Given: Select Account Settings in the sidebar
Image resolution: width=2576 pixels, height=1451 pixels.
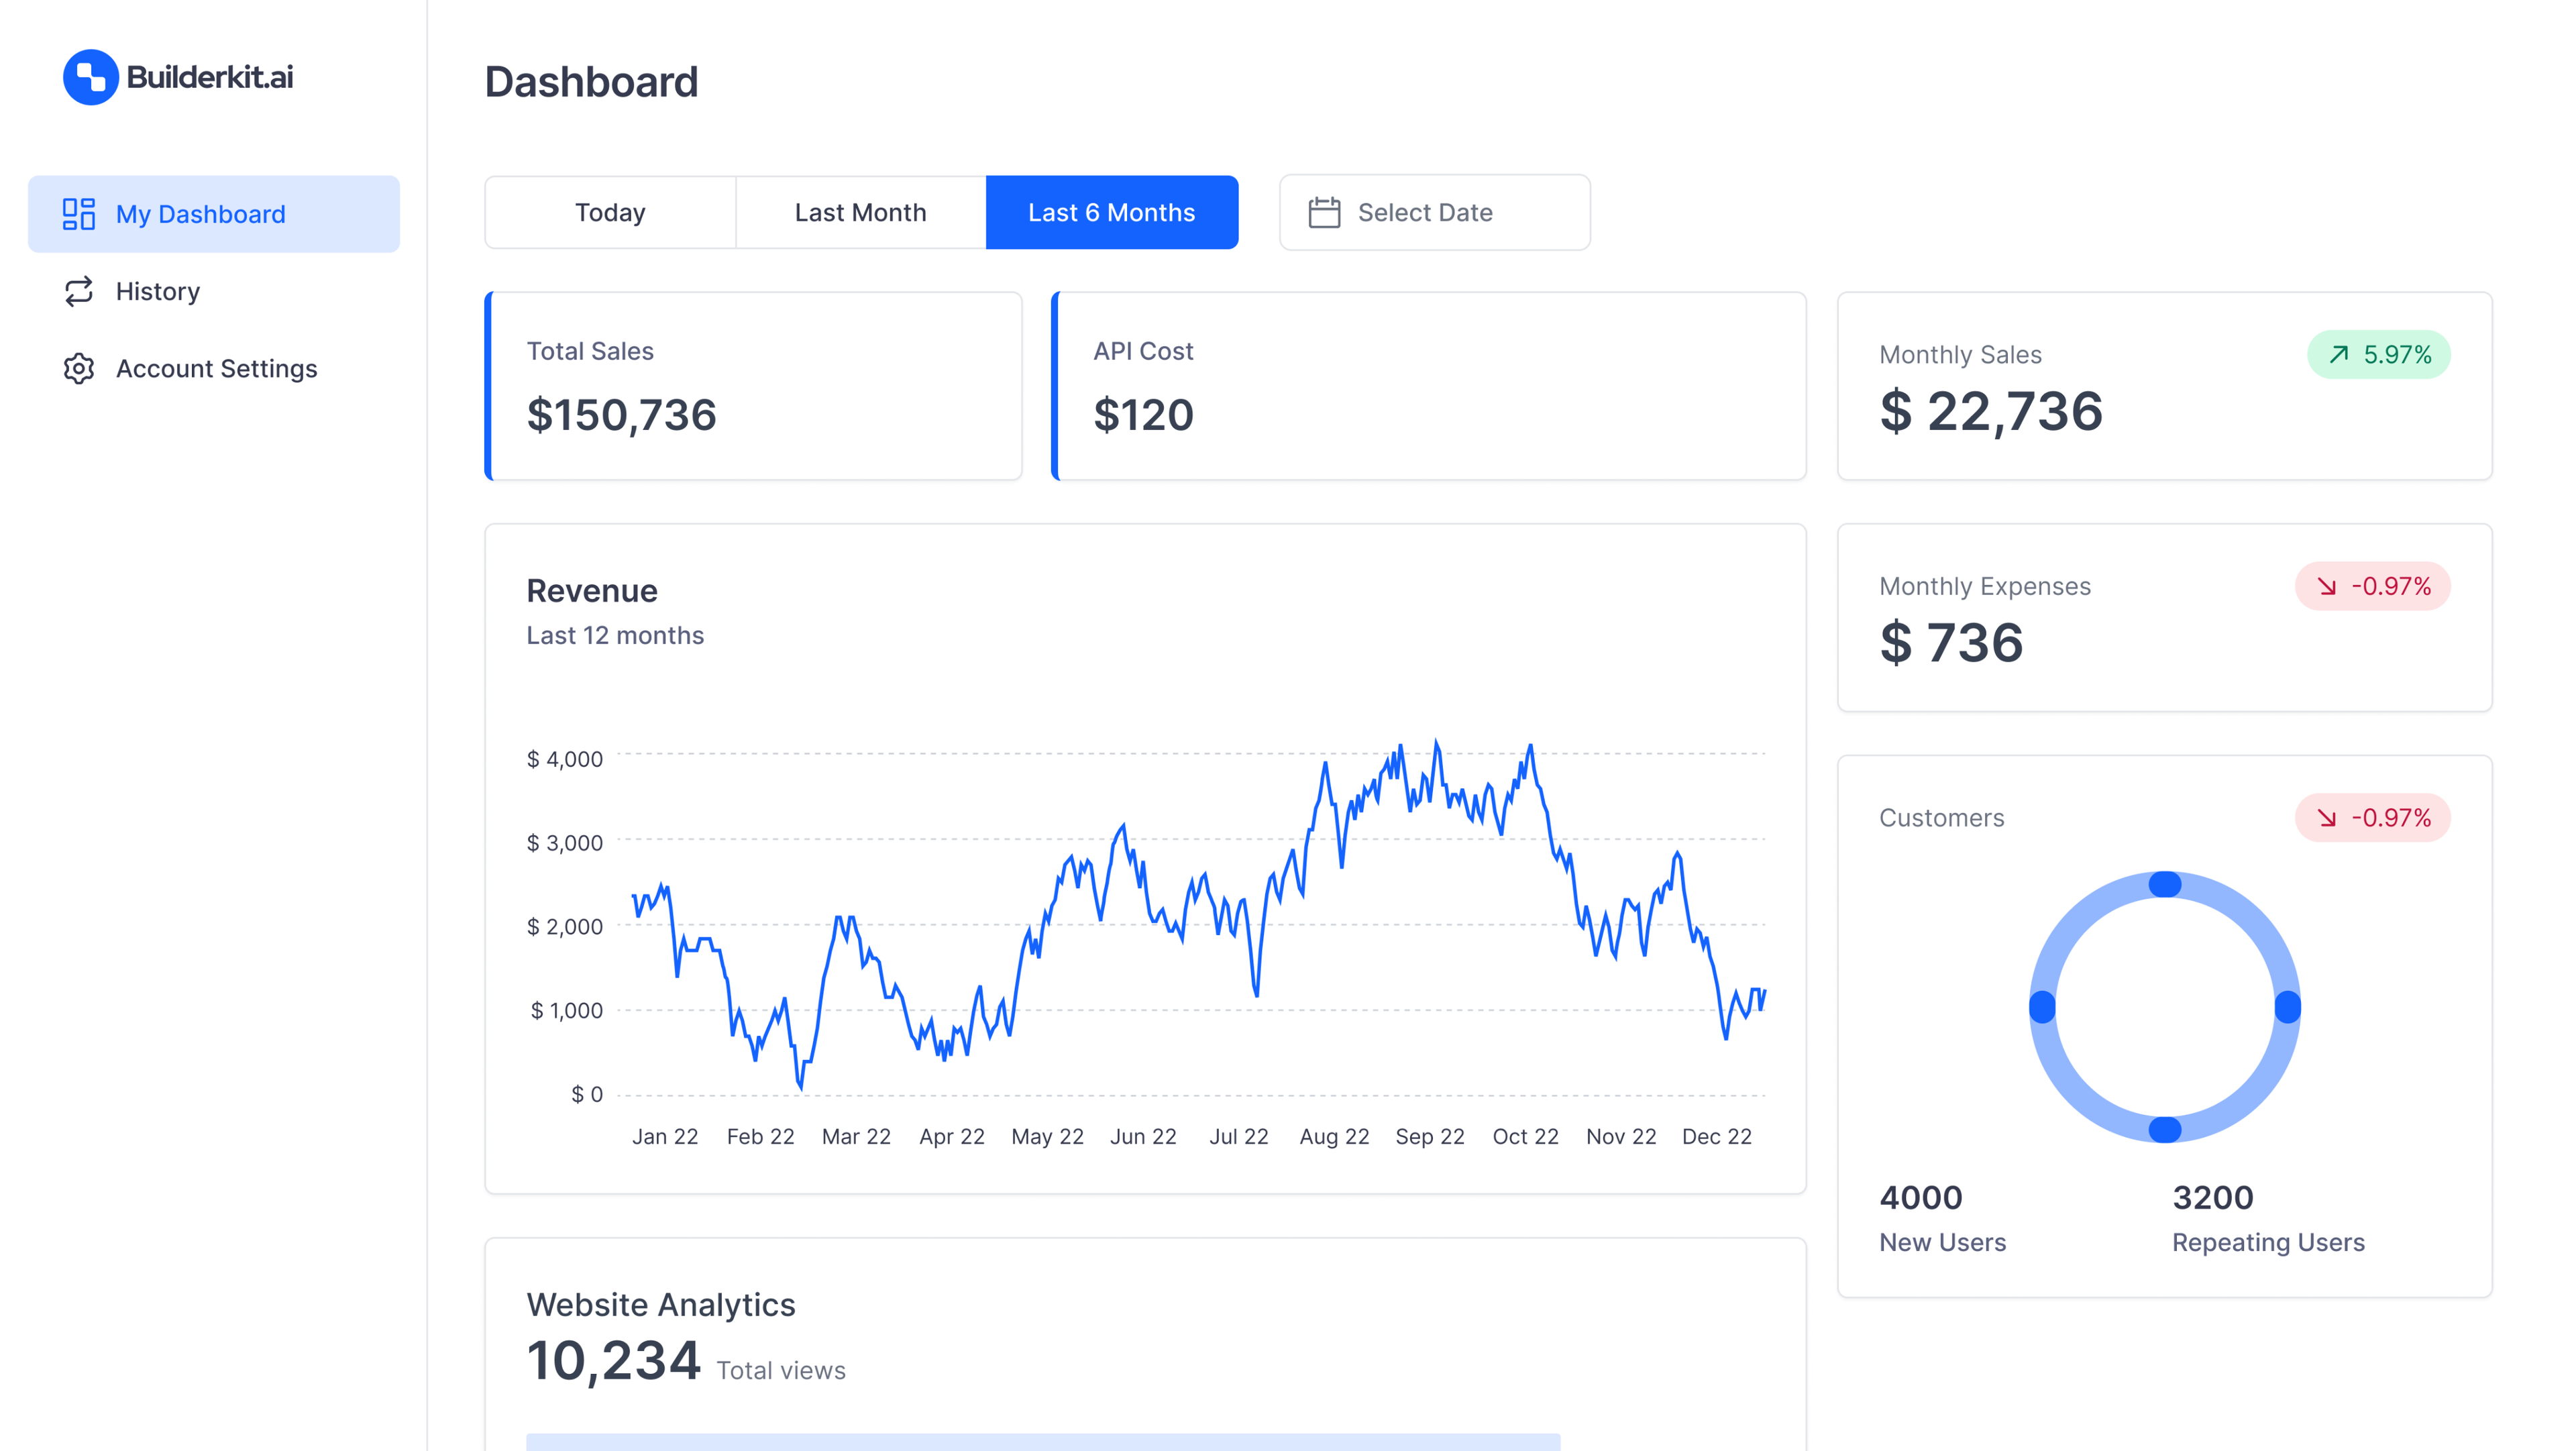Looking at the screenshot, I should (x=215, y=369).
